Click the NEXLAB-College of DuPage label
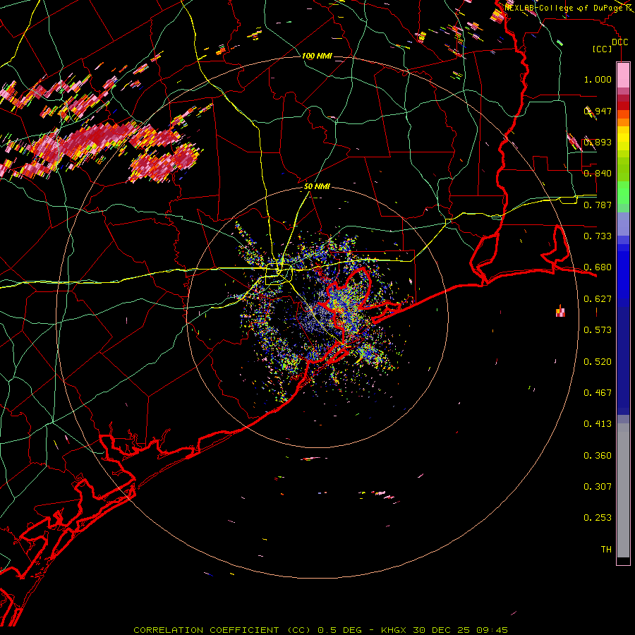The image size is (635, 635). pyautogui.click(x=564, y=8)
